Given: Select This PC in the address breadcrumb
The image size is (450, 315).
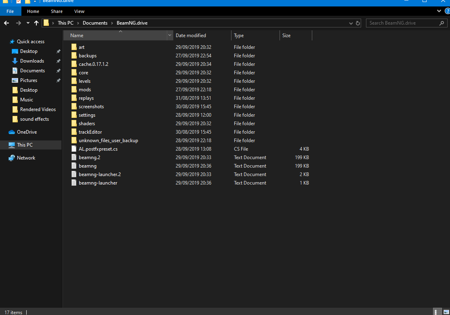Looking at the screenshot, I should (65, 23).
